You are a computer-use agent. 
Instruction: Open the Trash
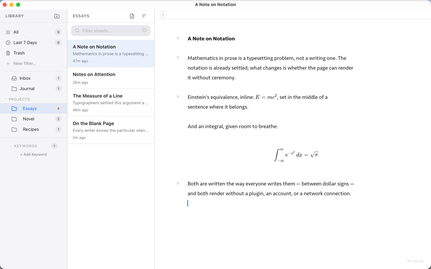33,53
